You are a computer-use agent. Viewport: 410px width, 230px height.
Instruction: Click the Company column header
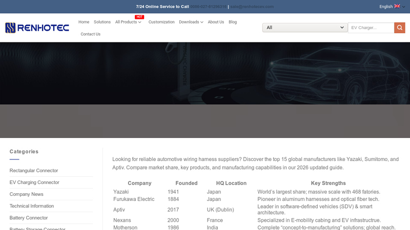coord(139,183)
